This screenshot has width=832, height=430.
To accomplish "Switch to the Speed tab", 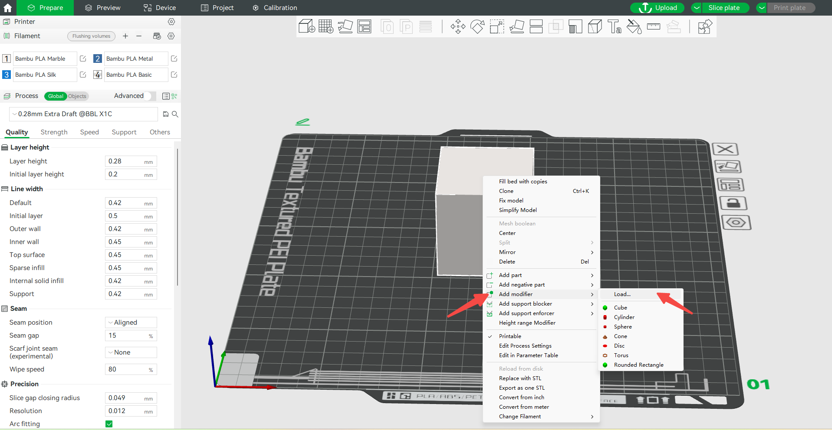I will tap(89, 132).
